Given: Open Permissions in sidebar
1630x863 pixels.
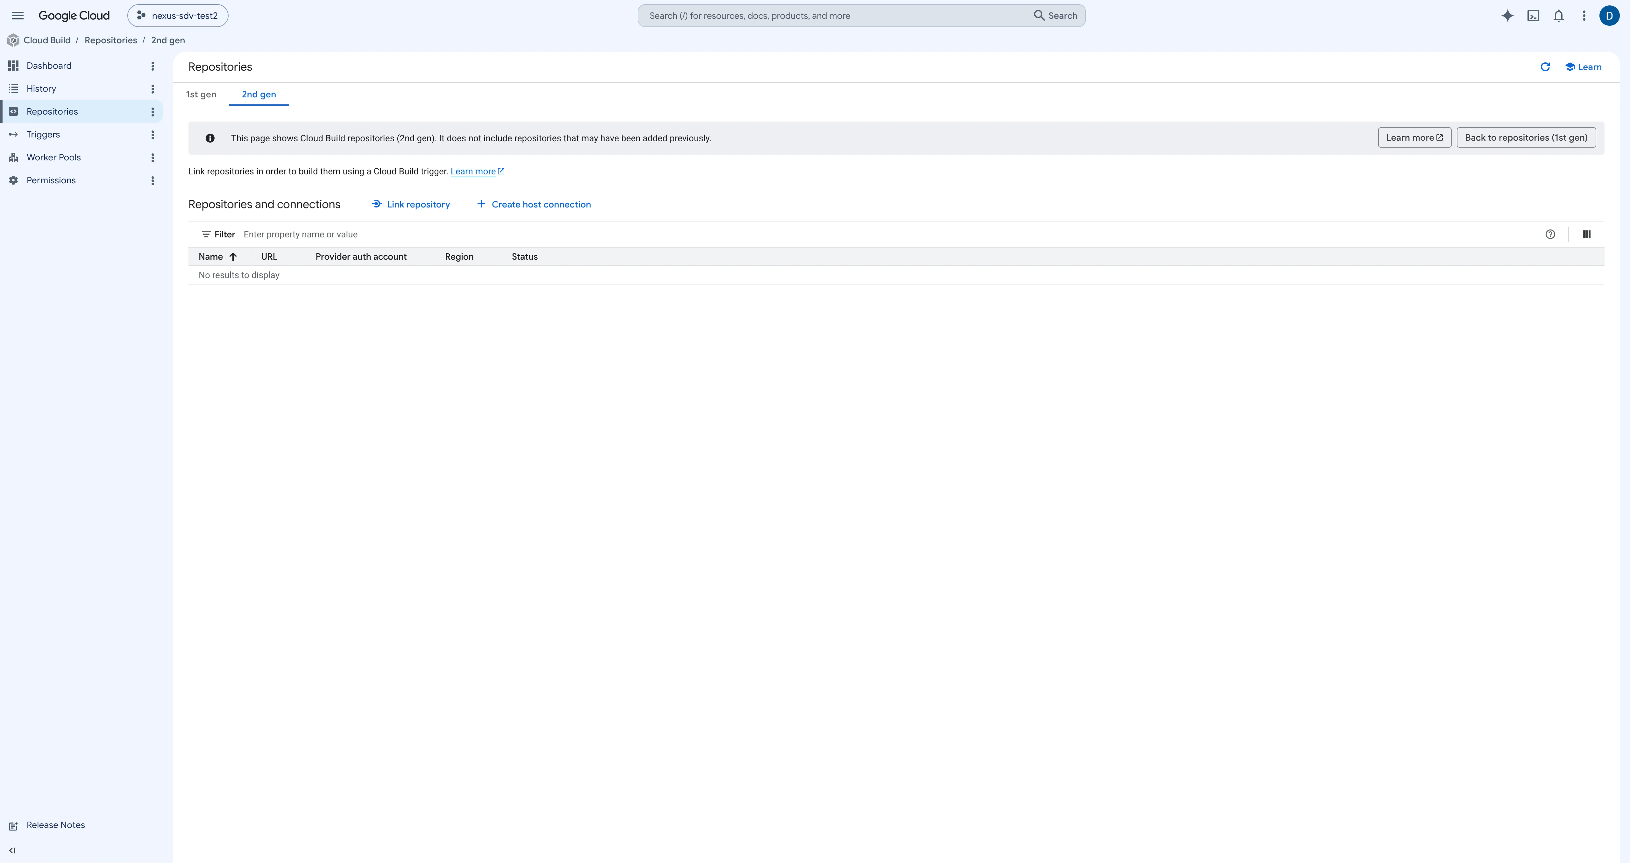Looking at the screenshot, I should pos(51,180).
